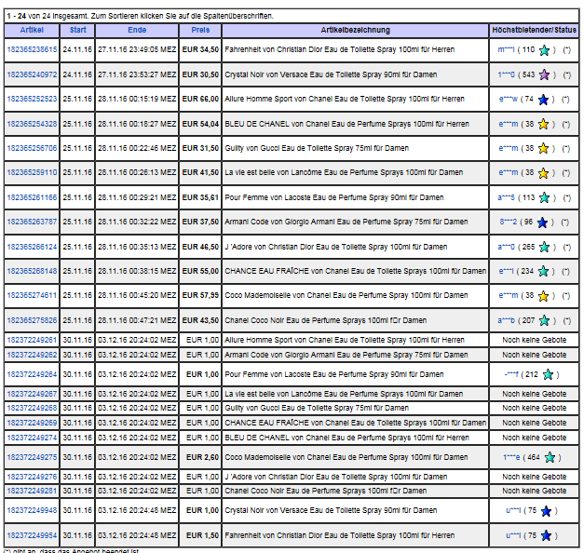
Task: Open item link 182372249261
Action: coord(32,340)
